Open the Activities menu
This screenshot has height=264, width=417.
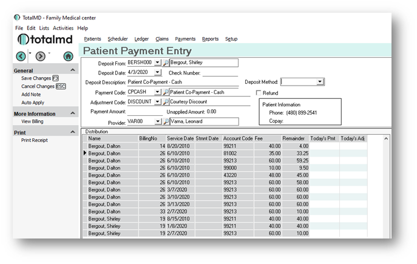63,28
